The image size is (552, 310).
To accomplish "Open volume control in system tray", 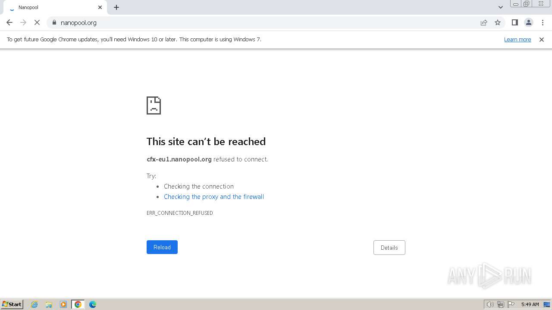I will coord(490,304).
